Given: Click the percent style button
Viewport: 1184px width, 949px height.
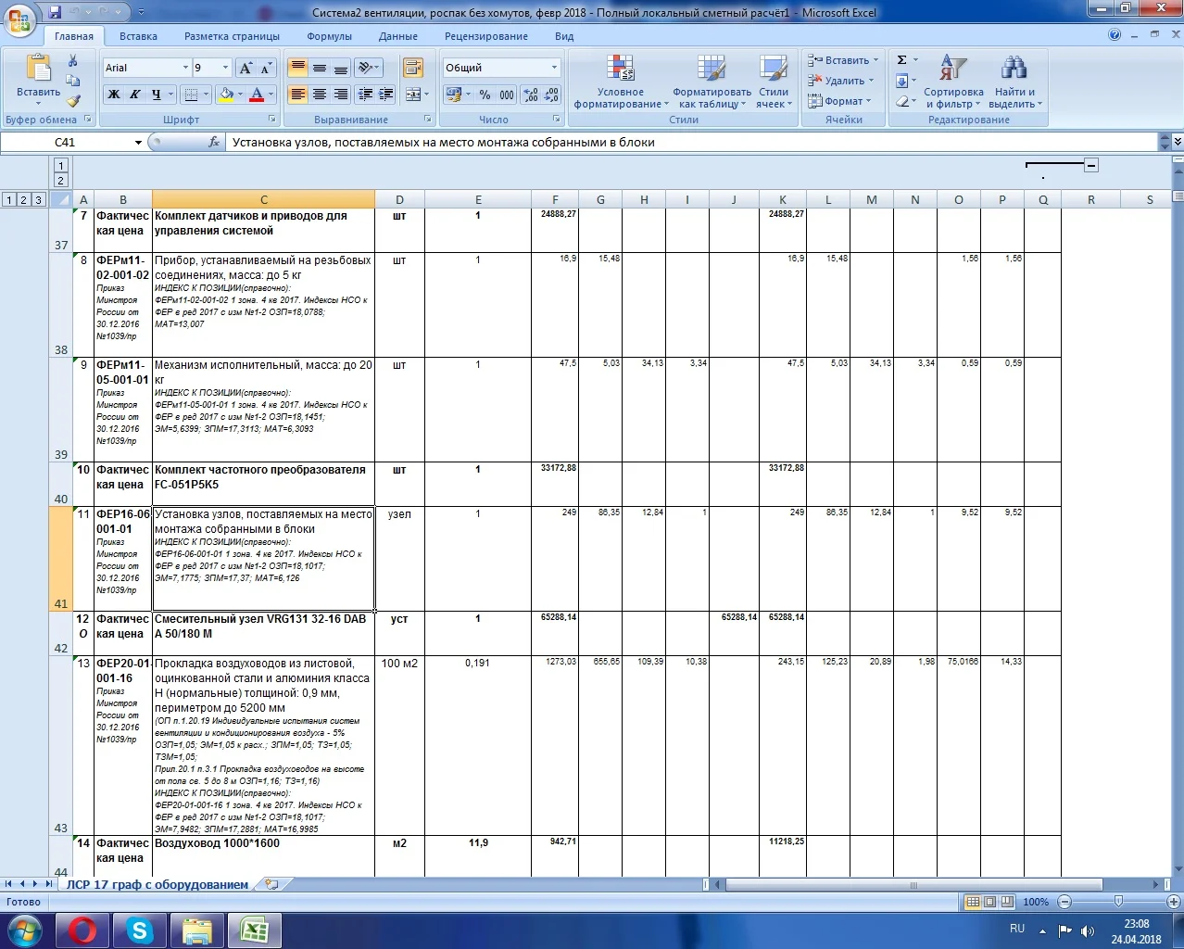Looking at the screenshot, I should click(485, 95).
